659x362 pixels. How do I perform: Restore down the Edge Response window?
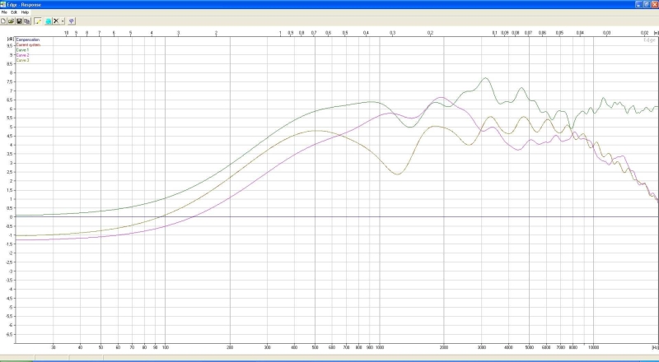pos(644,4)
